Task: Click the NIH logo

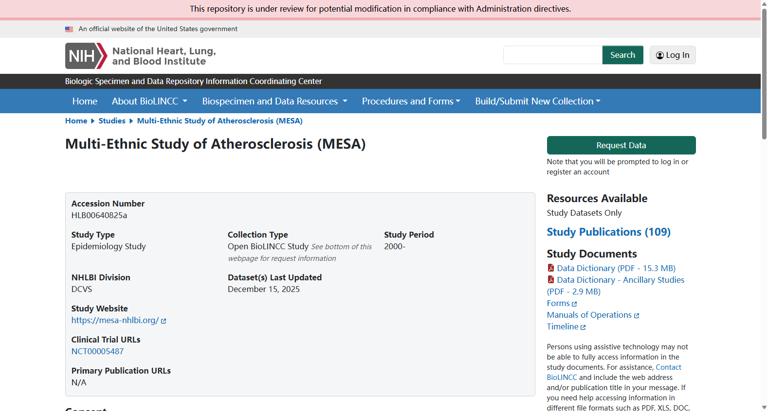Action: 86,56
